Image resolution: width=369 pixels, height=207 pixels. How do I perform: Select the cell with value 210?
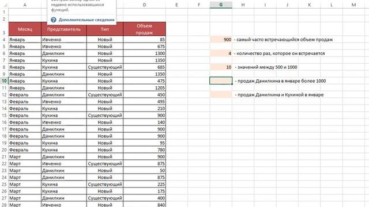144,109
